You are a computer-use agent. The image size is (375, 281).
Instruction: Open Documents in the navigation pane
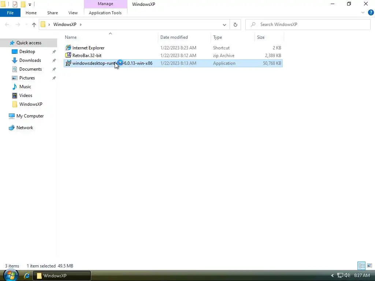point(30,69)
